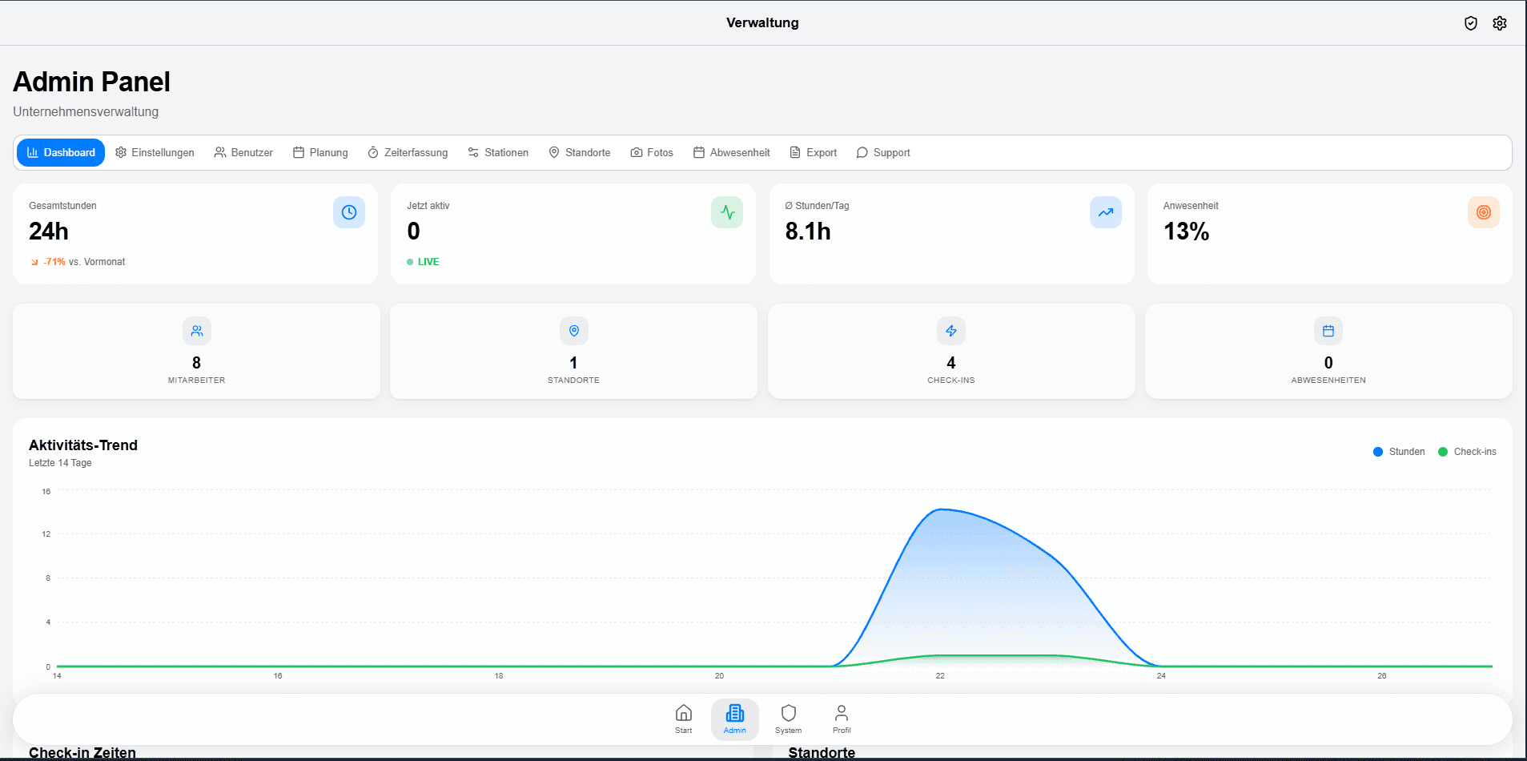Open the shield security icon in header
Image resolution: width=1527 pixels, height=761 pixels.
pyautogui.click(x=1470, y=23)
